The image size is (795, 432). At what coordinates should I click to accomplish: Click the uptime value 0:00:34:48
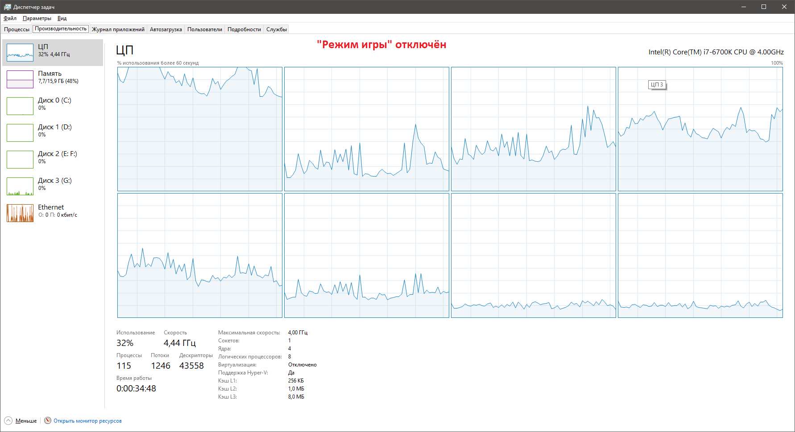tap(136, 388)
